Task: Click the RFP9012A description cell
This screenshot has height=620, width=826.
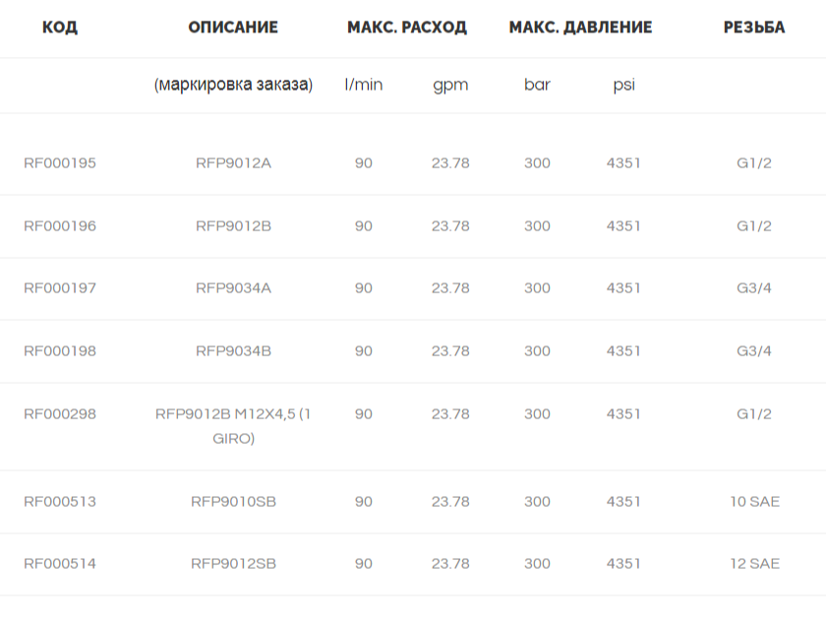Action: tap(233, 163)
